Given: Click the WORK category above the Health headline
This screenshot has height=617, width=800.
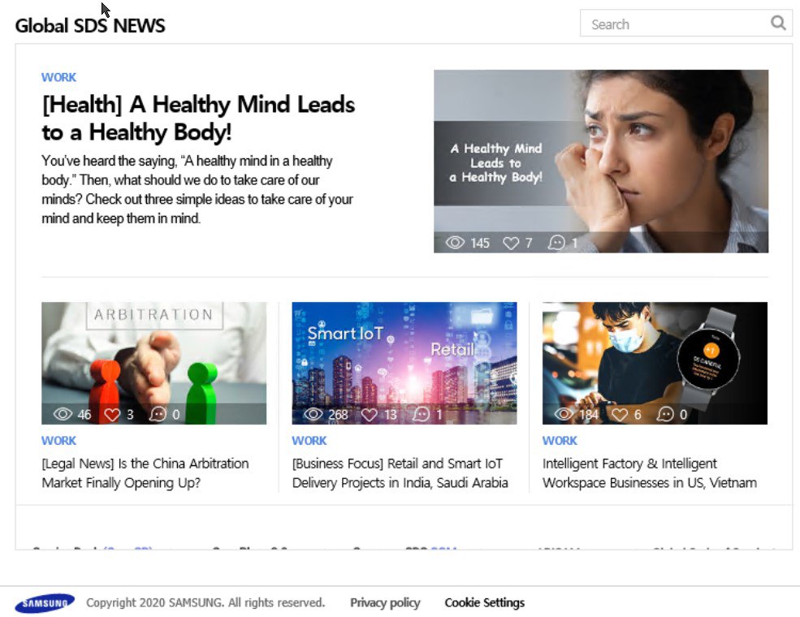Looking at the screenshot, I should coord(58,77).
